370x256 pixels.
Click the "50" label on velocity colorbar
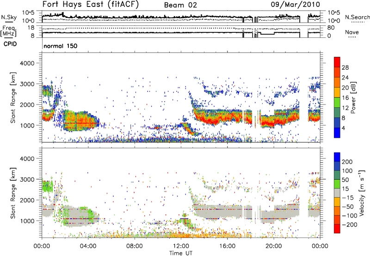[345, 180]
